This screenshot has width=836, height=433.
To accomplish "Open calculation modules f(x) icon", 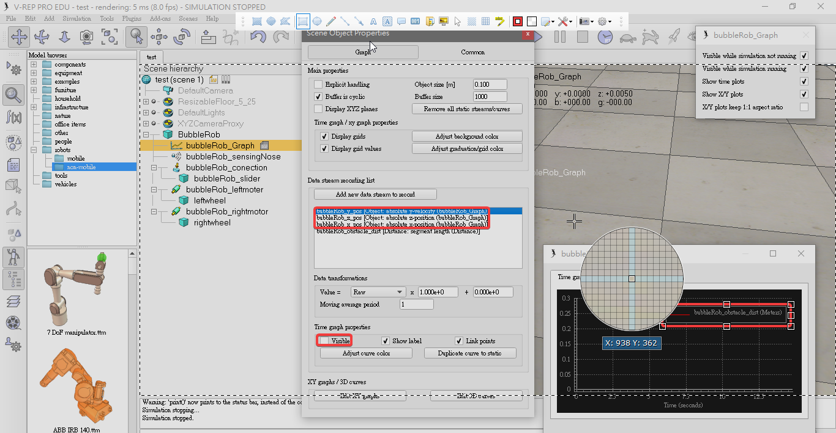I will [13, 116].
